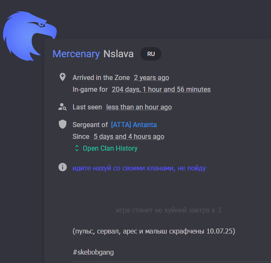The image size is (271, 263).
Task: Click the '2 years ago' arrival date
Action: tap(151, 78)
